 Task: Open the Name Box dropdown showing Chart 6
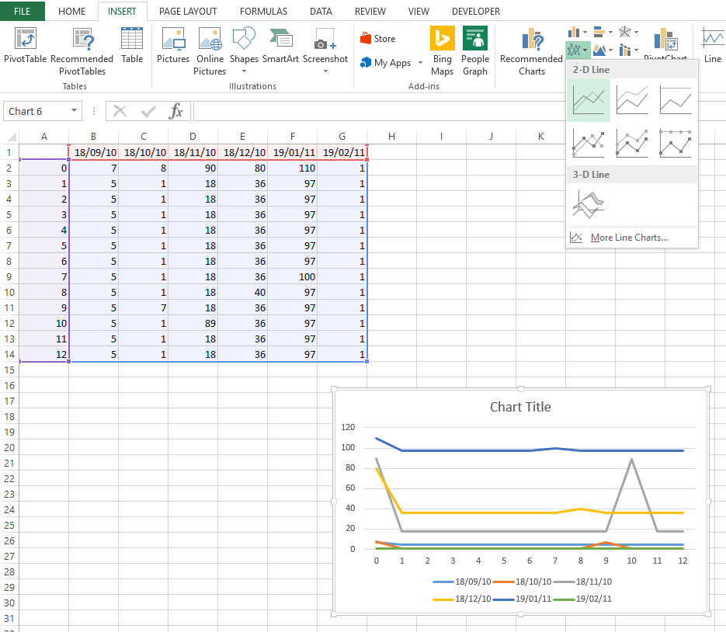(x=72, y=110)
